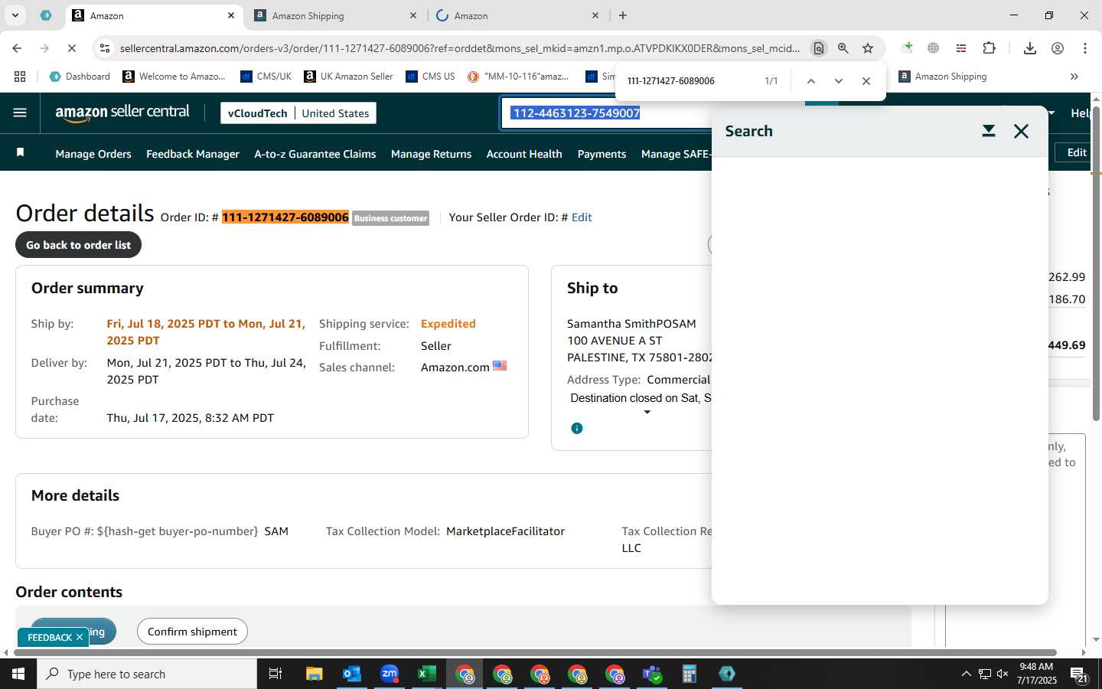The width and height of the screenshot is (1102, 689).
Task: Open browser Downloads
Action: [1030, 48]
